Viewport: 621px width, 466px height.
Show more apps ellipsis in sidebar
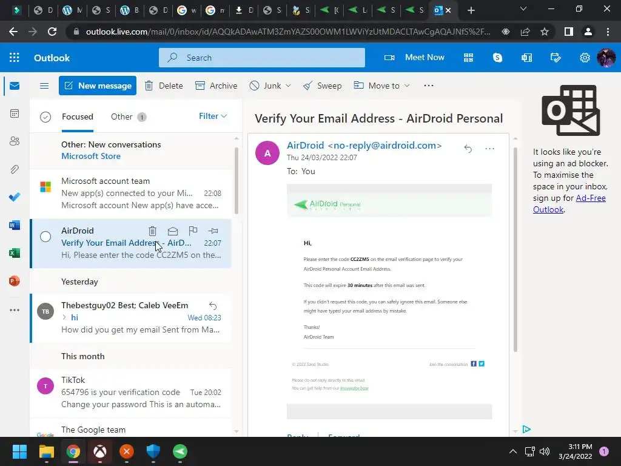15,310
